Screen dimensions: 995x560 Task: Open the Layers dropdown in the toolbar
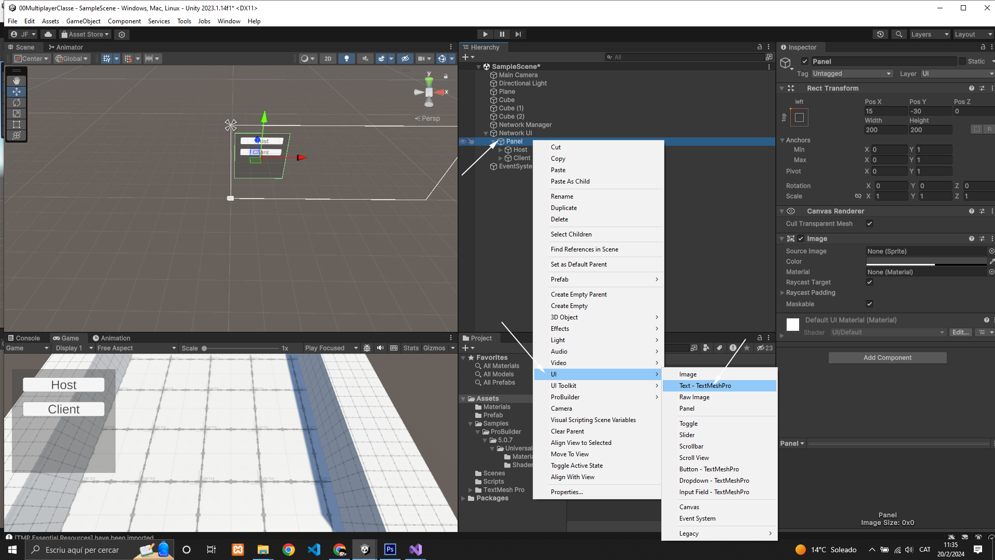[929, 34]
